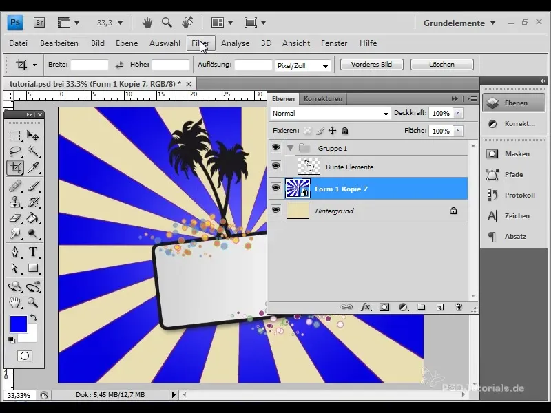The width and height of the screenshot is (551, 413).
Task: Select the 3D Rotate tool
Action: tap(15, 286)
